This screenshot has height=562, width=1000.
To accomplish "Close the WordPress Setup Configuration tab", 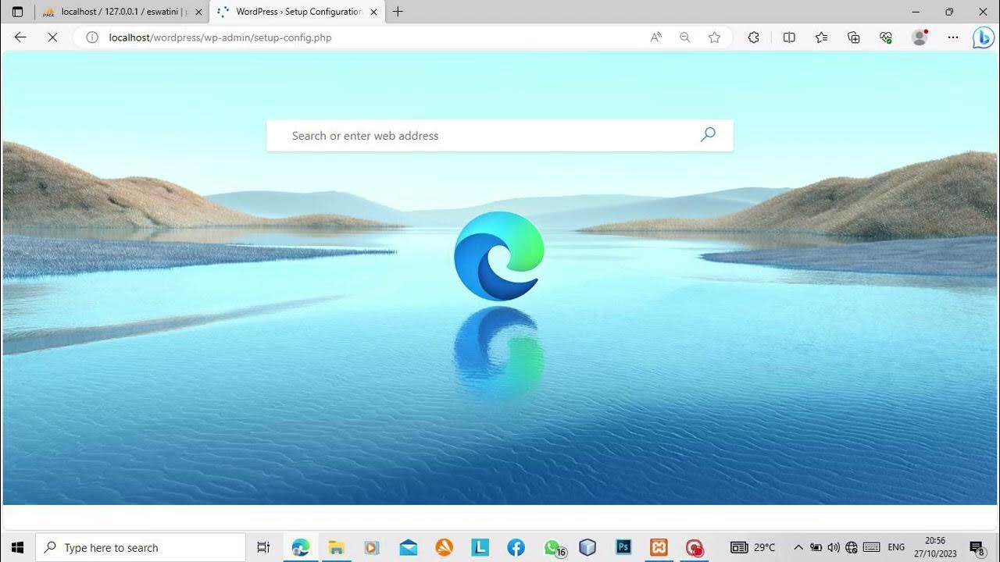I will (373, 12).
